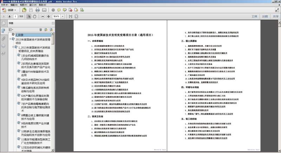281x153 pixels.
Task: Open bookmark 2农用抗生素高效发现新技术
Action: tap(36, 65)
